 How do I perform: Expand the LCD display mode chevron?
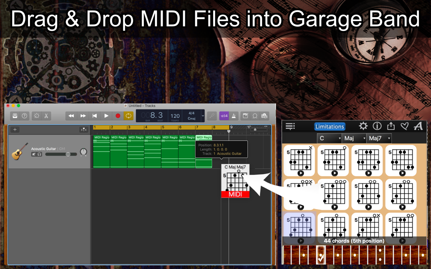[x=203, y=116]
